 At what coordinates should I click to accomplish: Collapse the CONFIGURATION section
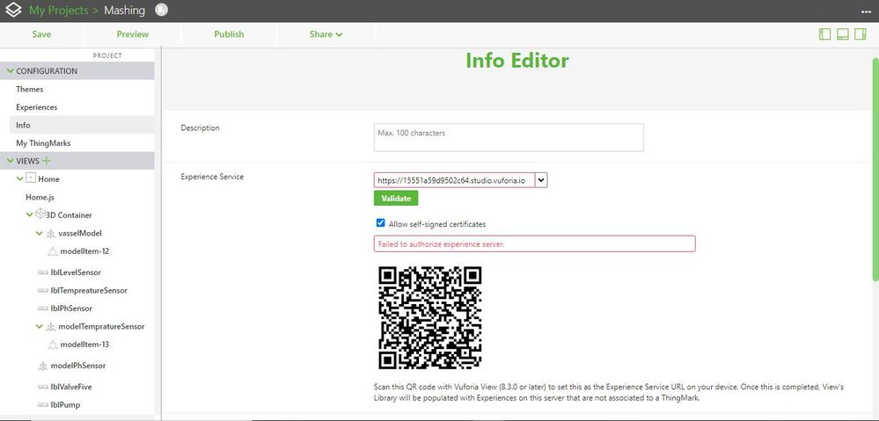coord(10,71)
